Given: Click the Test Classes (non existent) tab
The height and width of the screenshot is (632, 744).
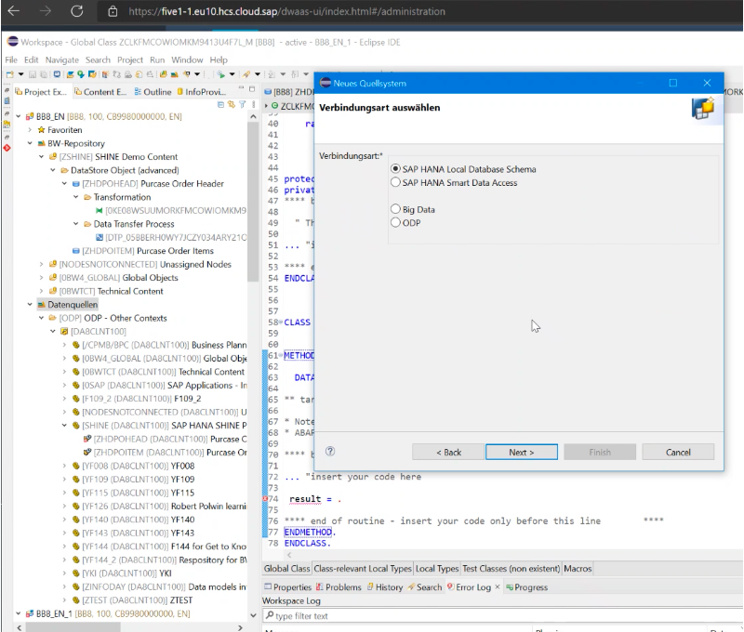Looking at the screenshot, I should click(x=511, y=568).
